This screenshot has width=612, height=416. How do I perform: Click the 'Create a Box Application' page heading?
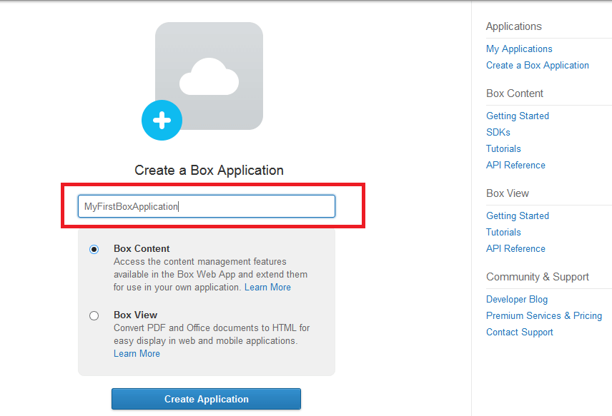pyautogui.click(x=209, y=171)
